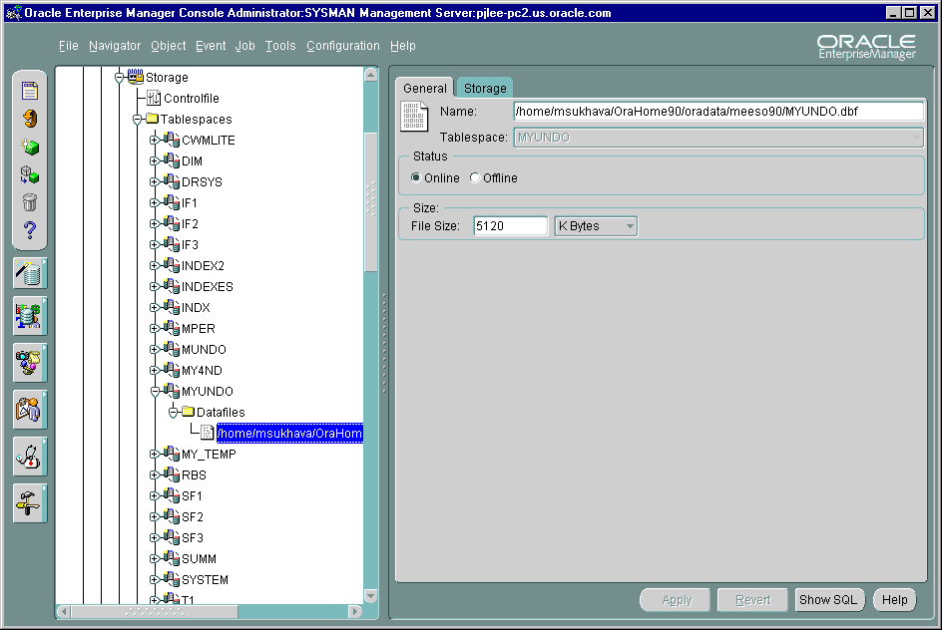The height and width of the screenshot is (630, 942).
Task: Click the notes-page icon atop the left toolbar
Action: 30,91
